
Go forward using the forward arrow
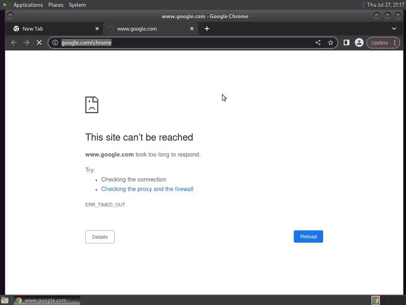27,42
